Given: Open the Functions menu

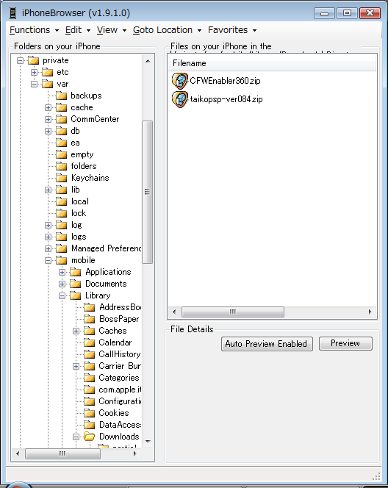Looking at the screenshot, I should (x=35, y=30).
